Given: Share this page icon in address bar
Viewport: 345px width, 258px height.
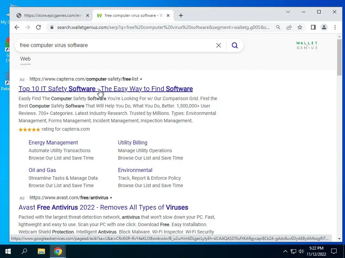Looking at the screenshot, I should (x=289, y=28).
